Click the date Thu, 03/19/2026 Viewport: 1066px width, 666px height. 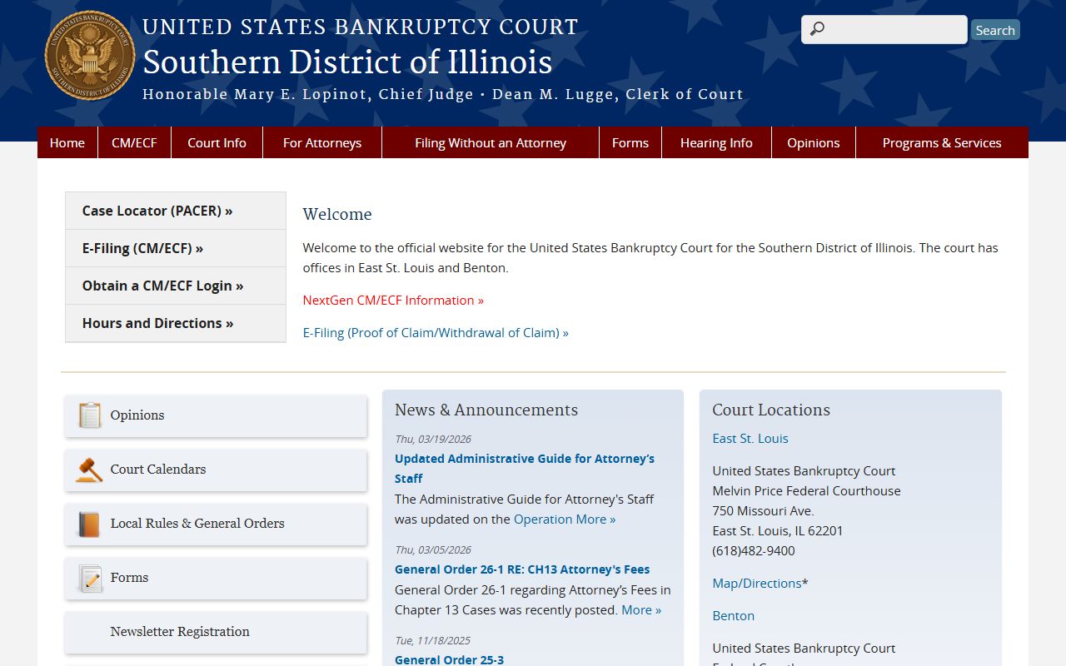433,439
